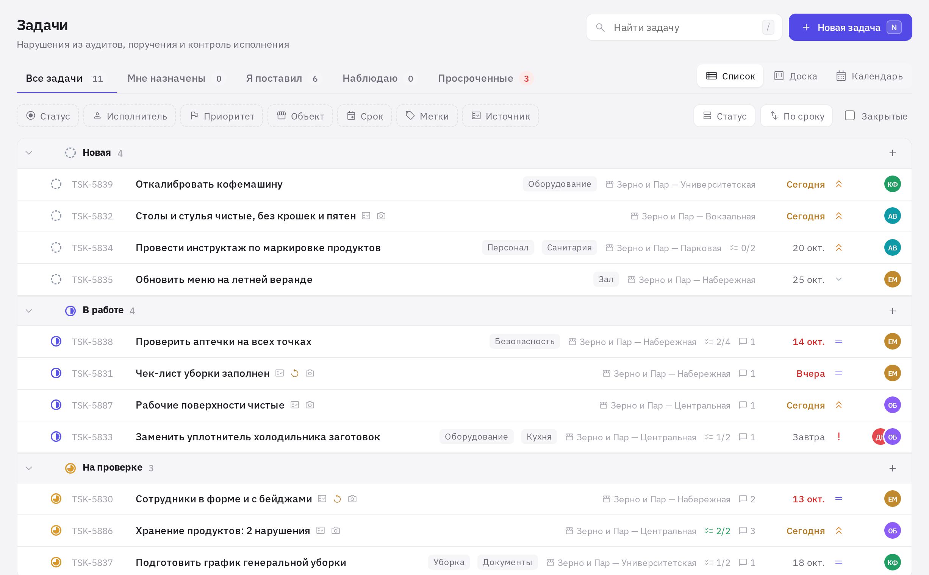Click the status circle icon of TSK-5839
The width and height of the screenshot is (929, 575).
(x=56, y=184)
